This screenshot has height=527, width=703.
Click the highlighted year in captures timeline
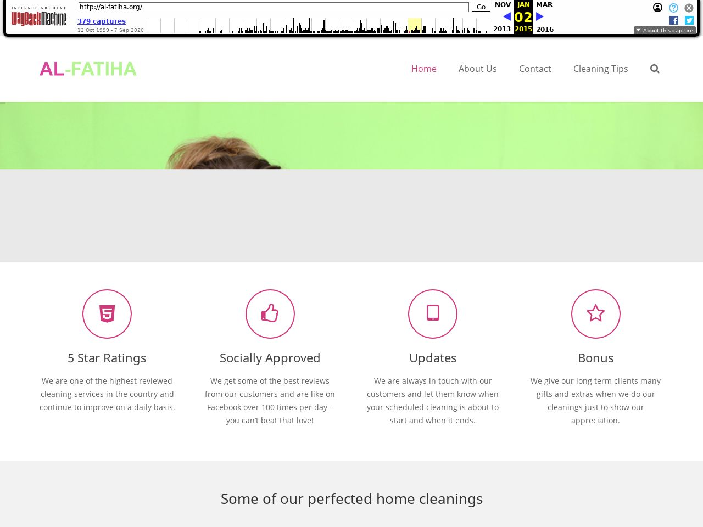click(414, 25)
